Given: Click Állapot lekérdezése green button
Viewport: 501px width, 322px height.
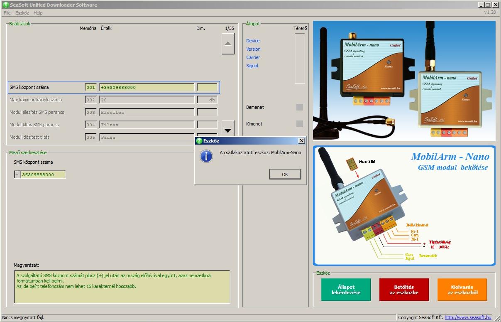Looking at the screenshot, I should (346, 290).
